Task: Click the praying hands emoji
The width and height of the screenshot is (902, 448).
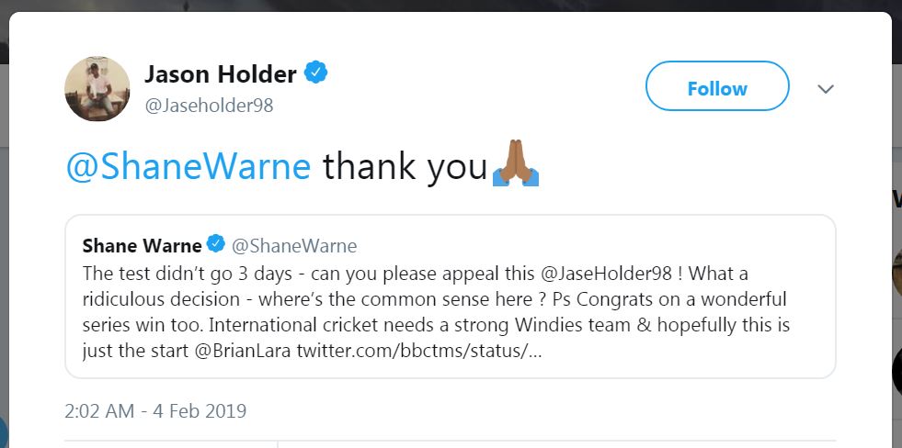Action: [516, 166]
